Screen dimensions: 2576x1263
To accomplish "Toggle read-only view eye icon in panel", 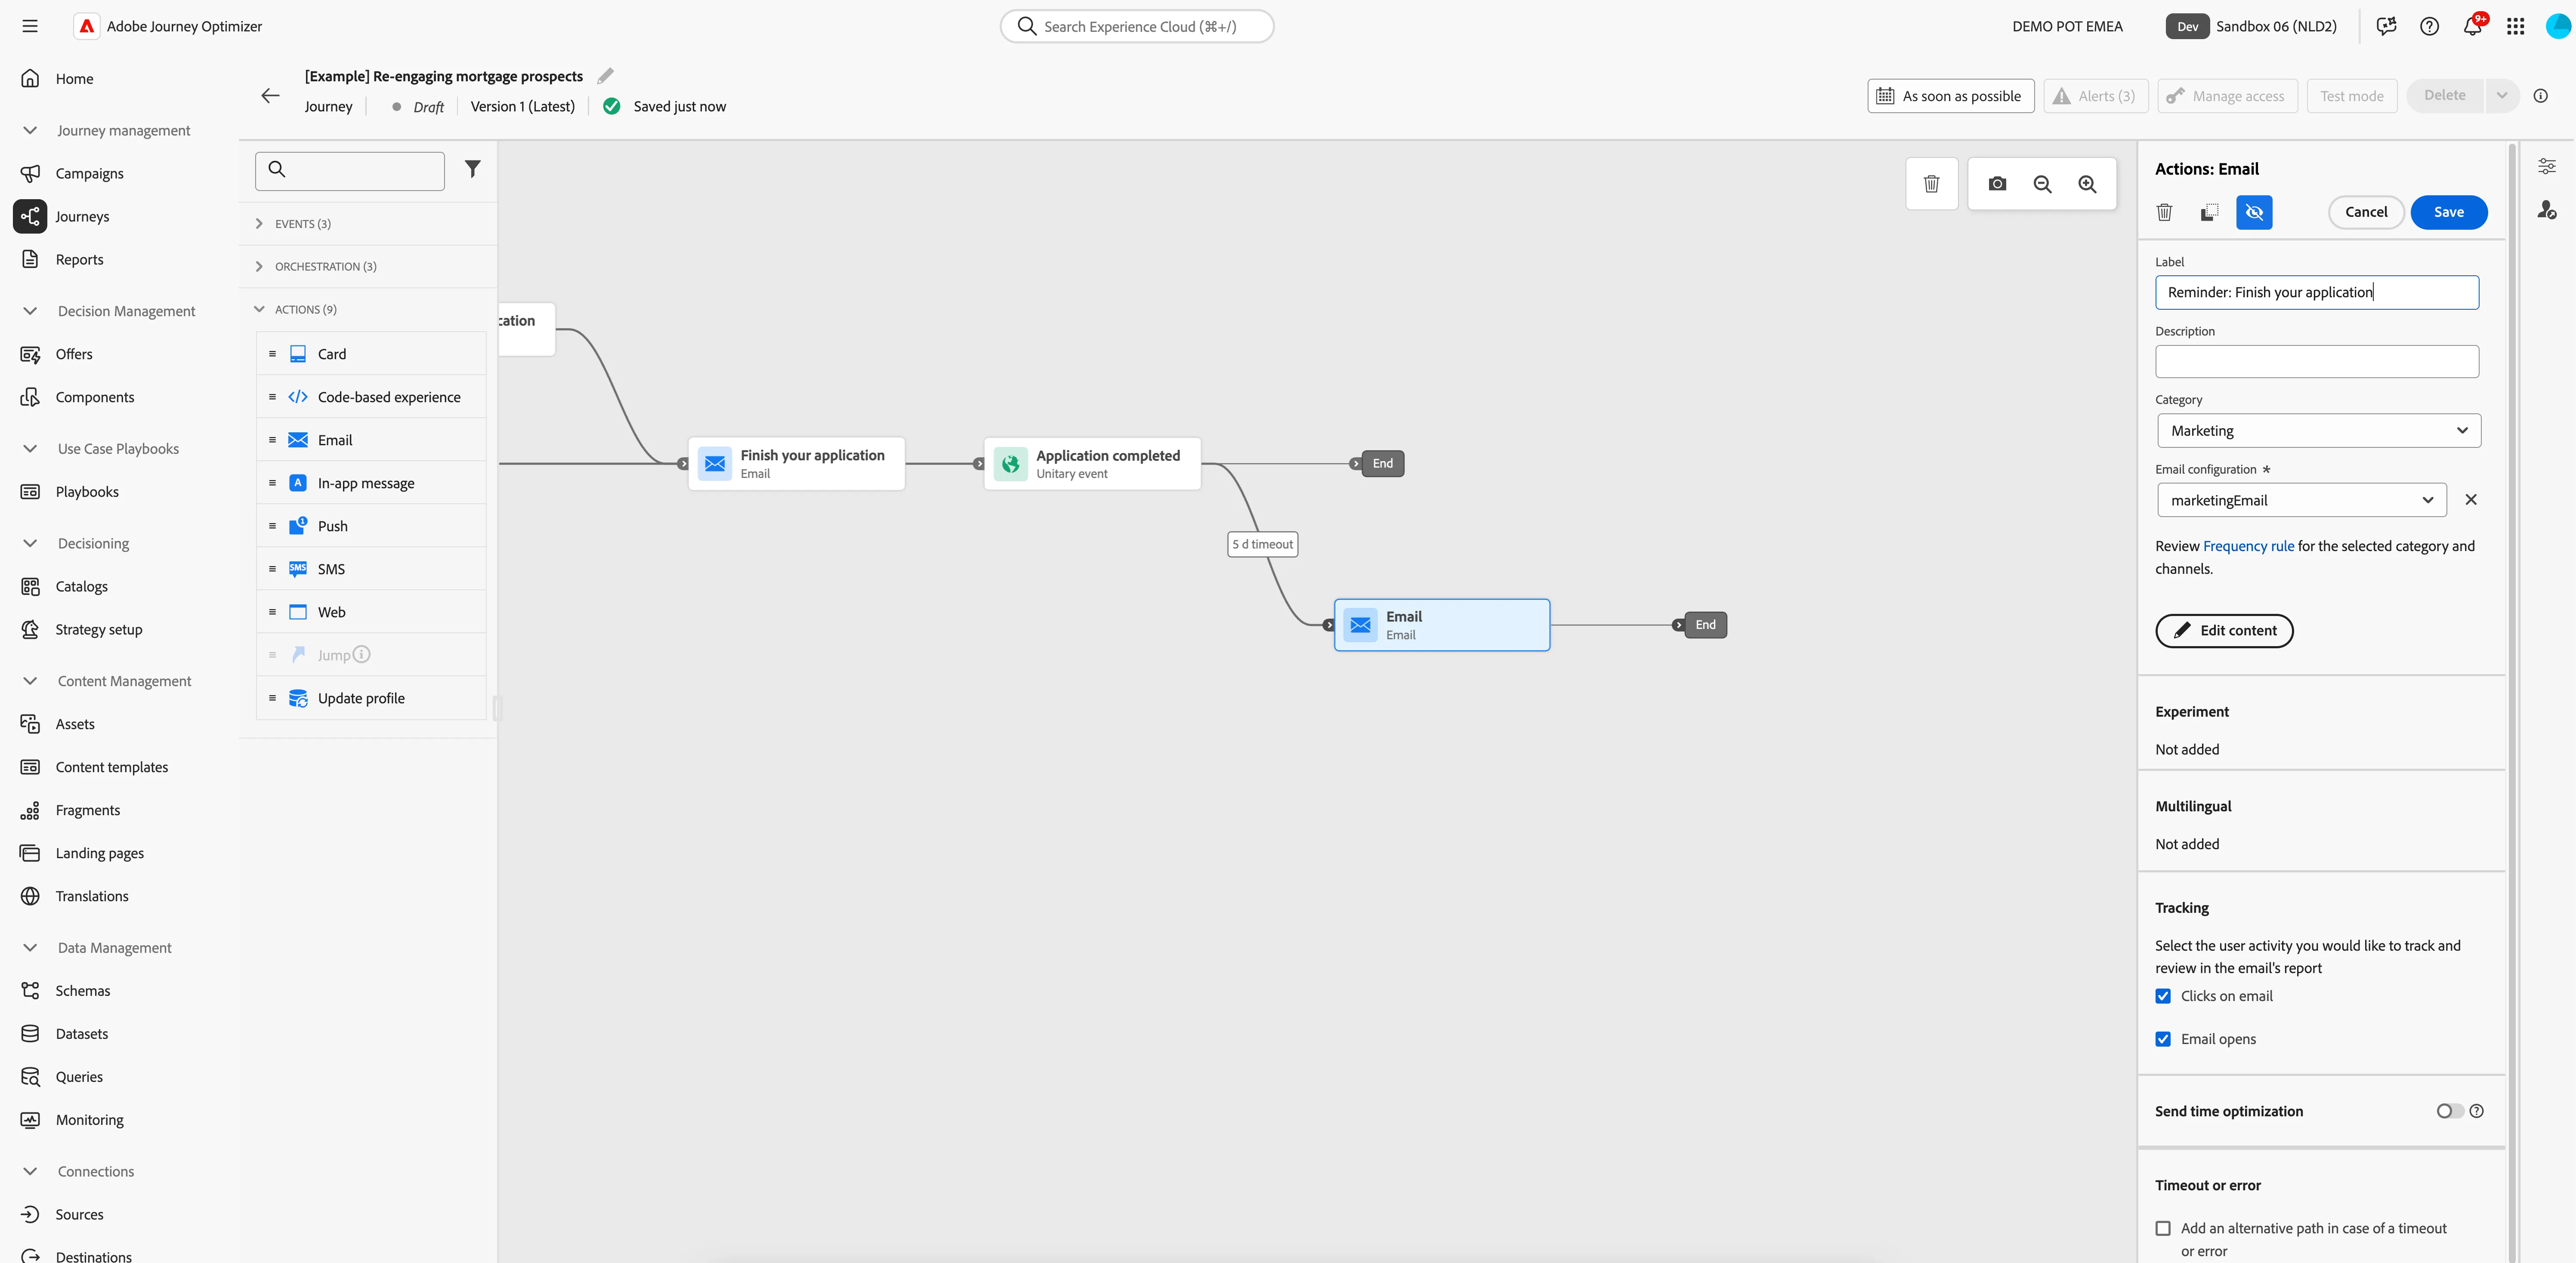I will (x=2254, y=212).
